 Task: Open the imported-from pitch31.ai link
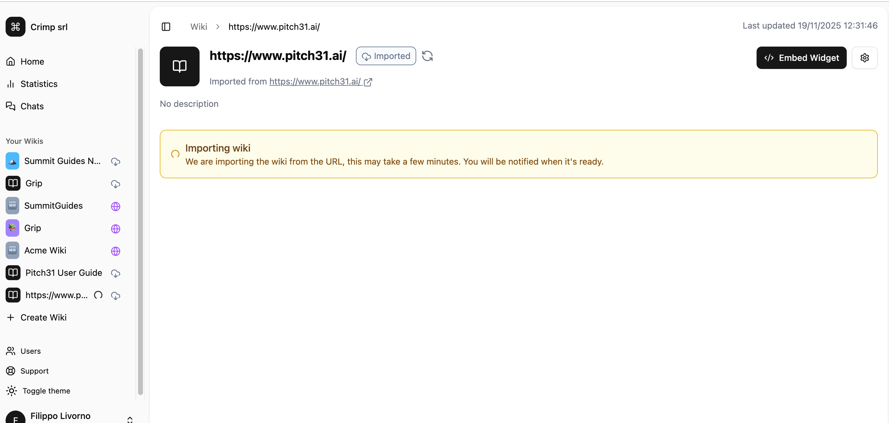(x=315, y=81)
